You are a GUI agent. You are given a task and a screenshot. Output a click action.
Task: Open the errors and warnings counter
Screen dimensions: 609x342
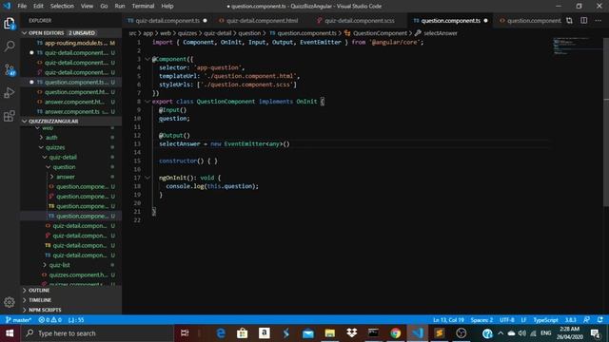click(49, 320)
